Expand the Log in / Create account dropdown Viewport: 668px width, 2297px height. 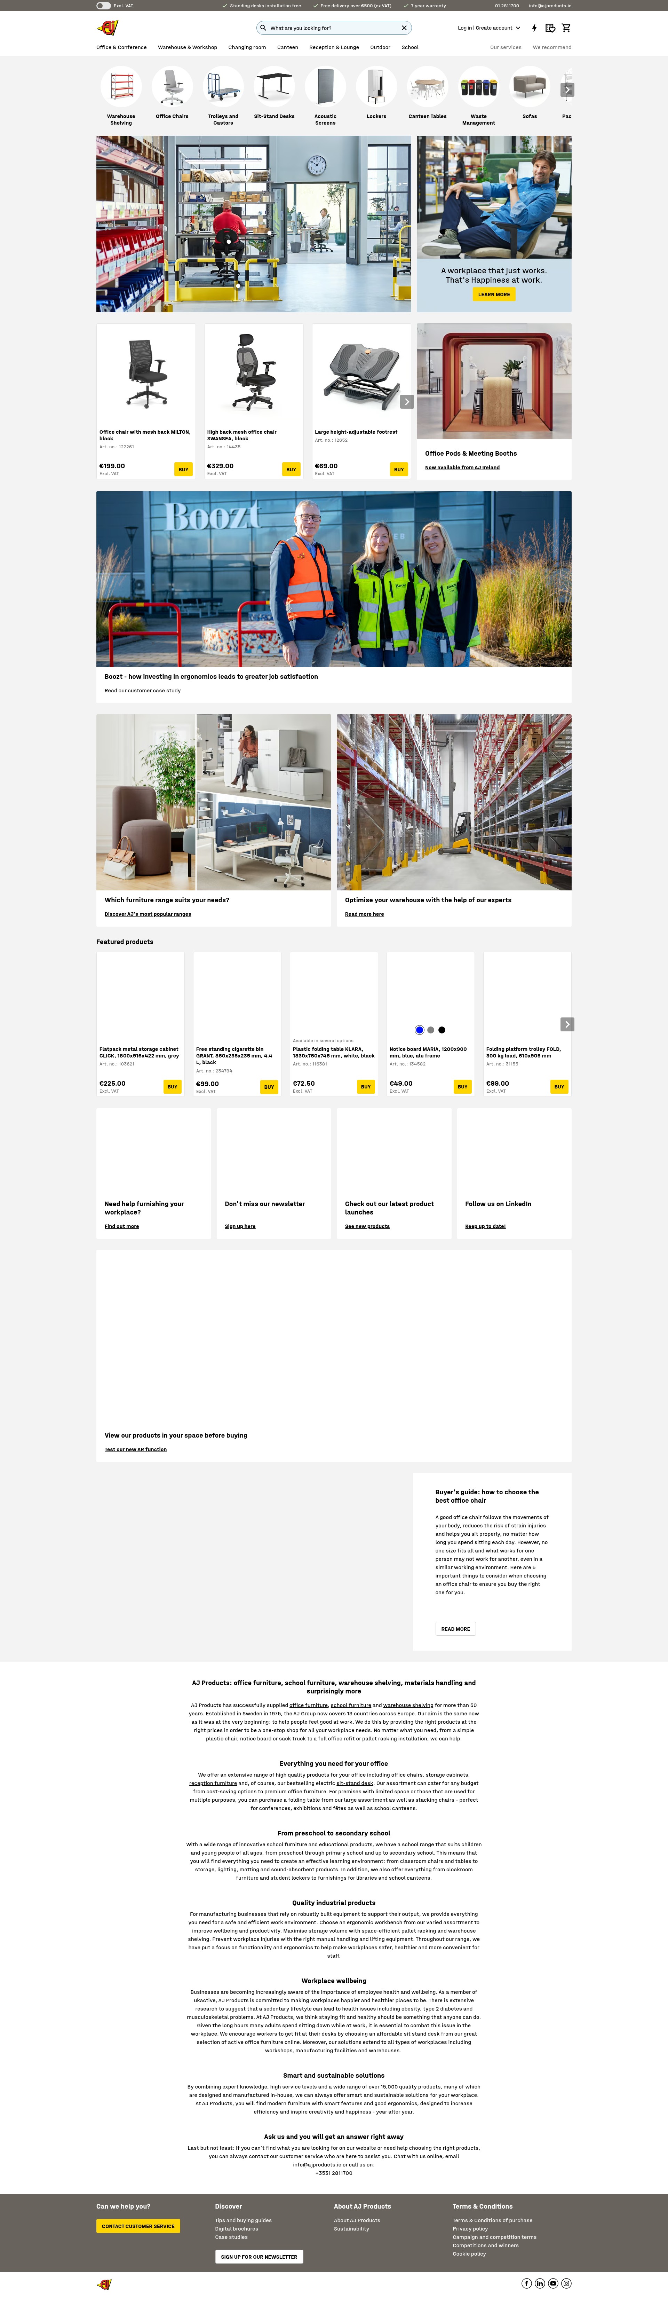(x=489, y=27)
